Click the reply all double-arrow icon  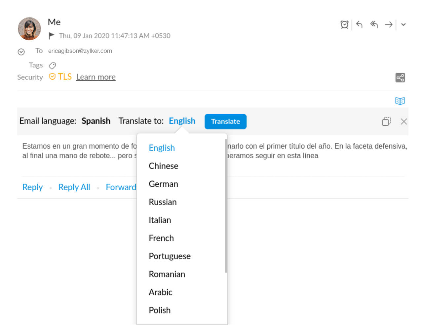[x=374, y=24]
